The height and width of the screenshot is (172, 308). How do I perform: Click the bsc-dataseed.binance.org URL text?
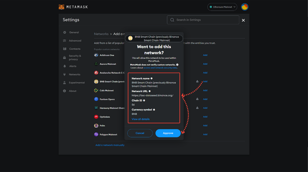tap(152, 95)
